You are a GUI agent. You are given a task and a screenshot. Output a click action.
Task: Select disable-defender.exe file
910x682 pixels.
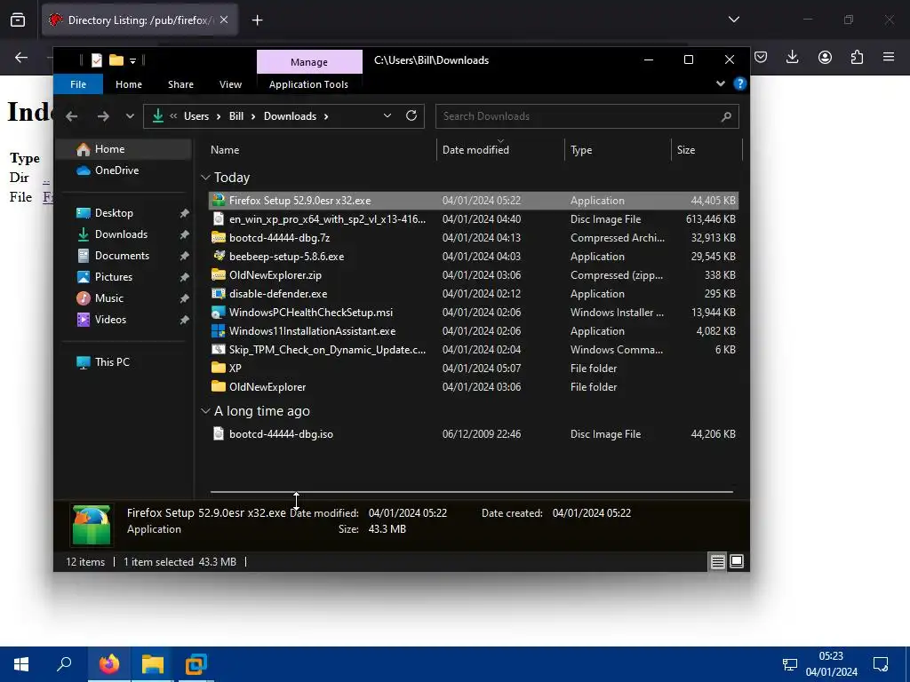[474, 294]
